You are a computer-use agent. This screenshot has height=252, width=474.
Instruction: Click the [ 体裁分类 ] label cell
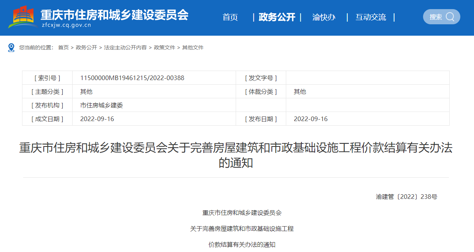point(261,91)
